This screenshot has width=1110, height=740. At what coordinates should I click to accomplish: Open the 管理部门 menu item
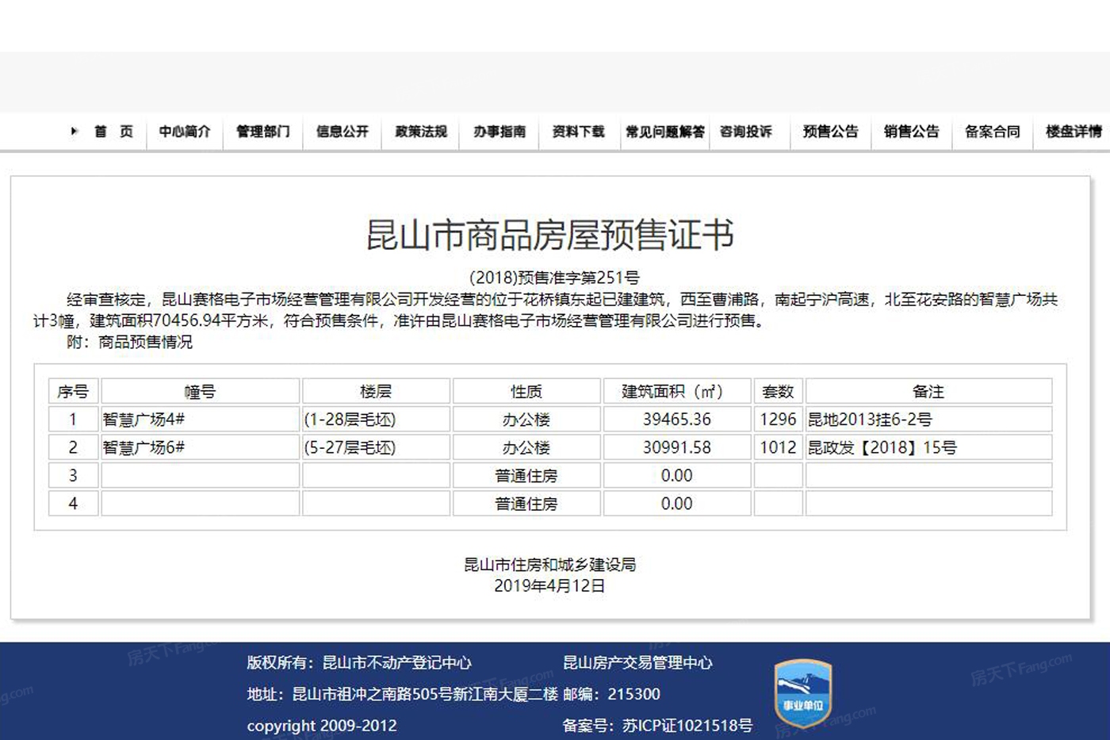point(263,132)
